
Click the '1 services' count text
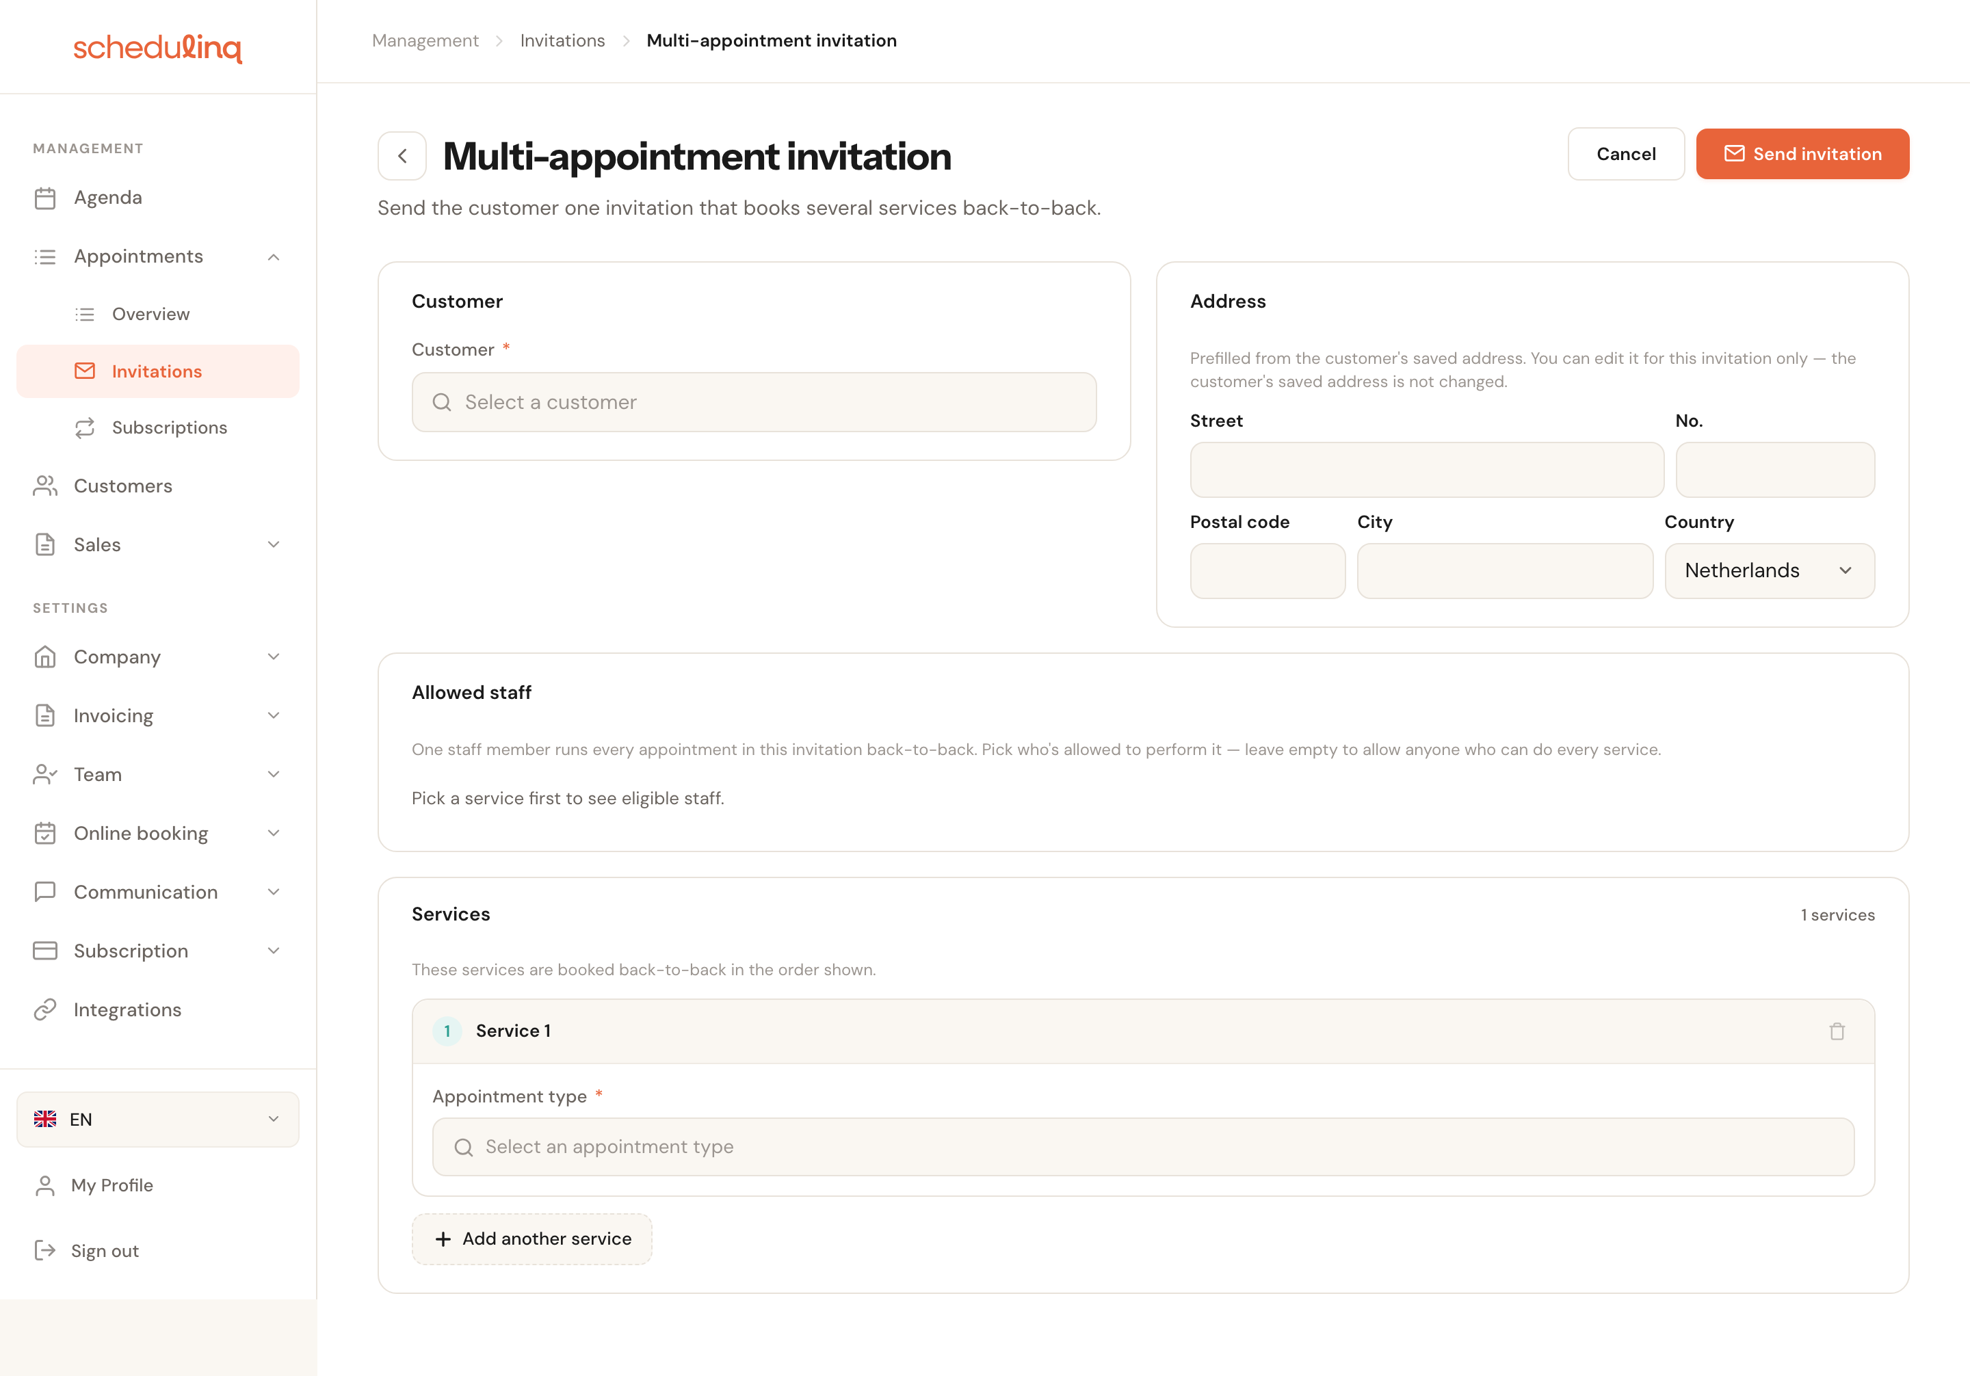1838,914
